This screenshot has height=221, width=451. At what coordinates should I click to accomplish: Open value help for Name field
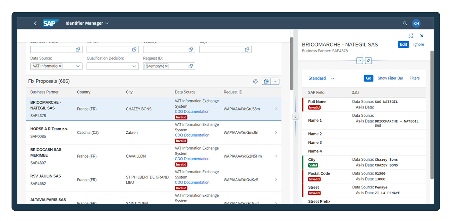tap(134, 50)
